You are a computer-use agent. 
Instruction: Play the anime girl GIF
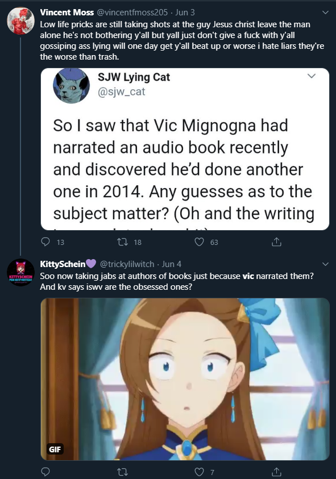[185, 379]
